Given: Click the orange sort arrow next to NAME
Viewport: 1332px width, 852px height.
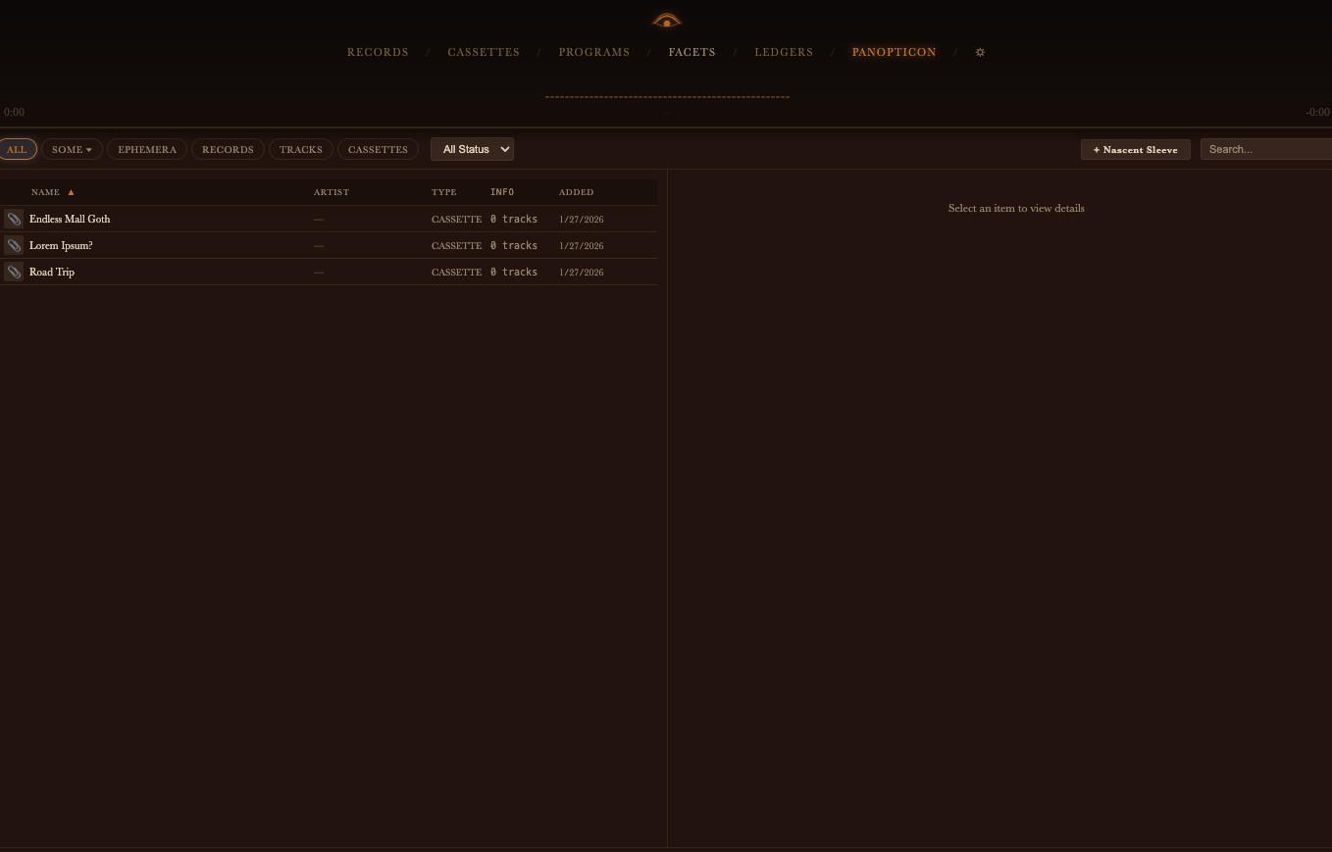Looking at the screenshot, I should pos(70,192).
